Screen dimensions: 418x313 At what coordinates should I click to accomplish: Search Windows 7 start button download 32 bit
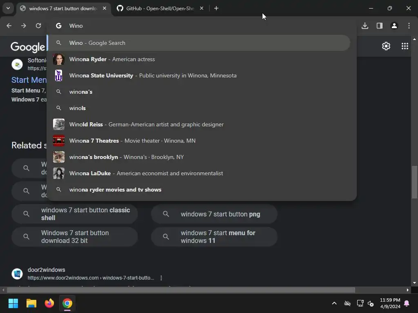click(x=75, y=237)
